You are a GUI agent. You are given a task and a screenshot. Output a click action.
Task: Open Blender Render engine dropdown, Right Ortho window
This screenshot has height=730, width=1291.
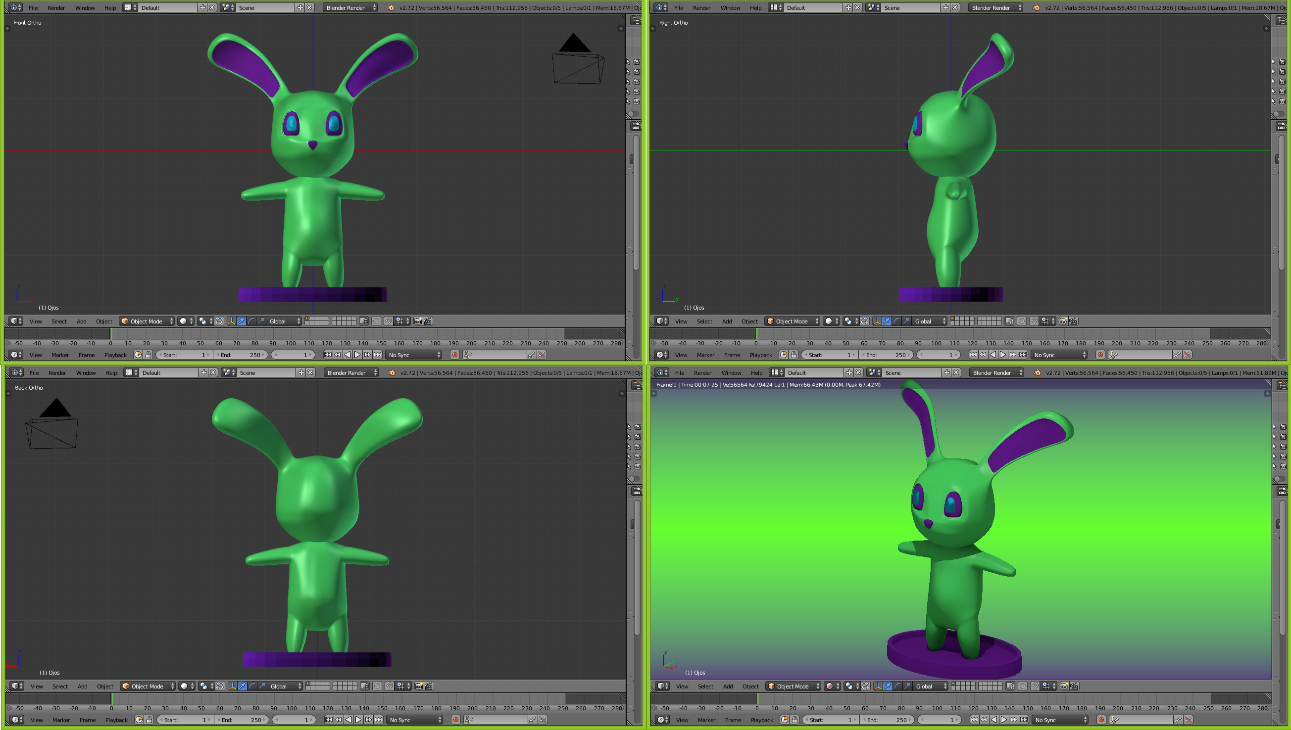[x=995, y=7]
